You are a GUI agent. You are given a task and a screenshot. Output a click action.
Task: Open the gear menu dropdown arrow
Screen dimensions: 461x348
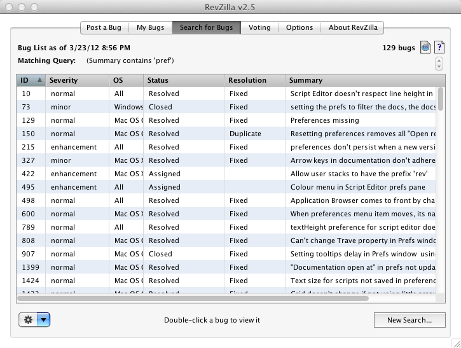(43, 320)
